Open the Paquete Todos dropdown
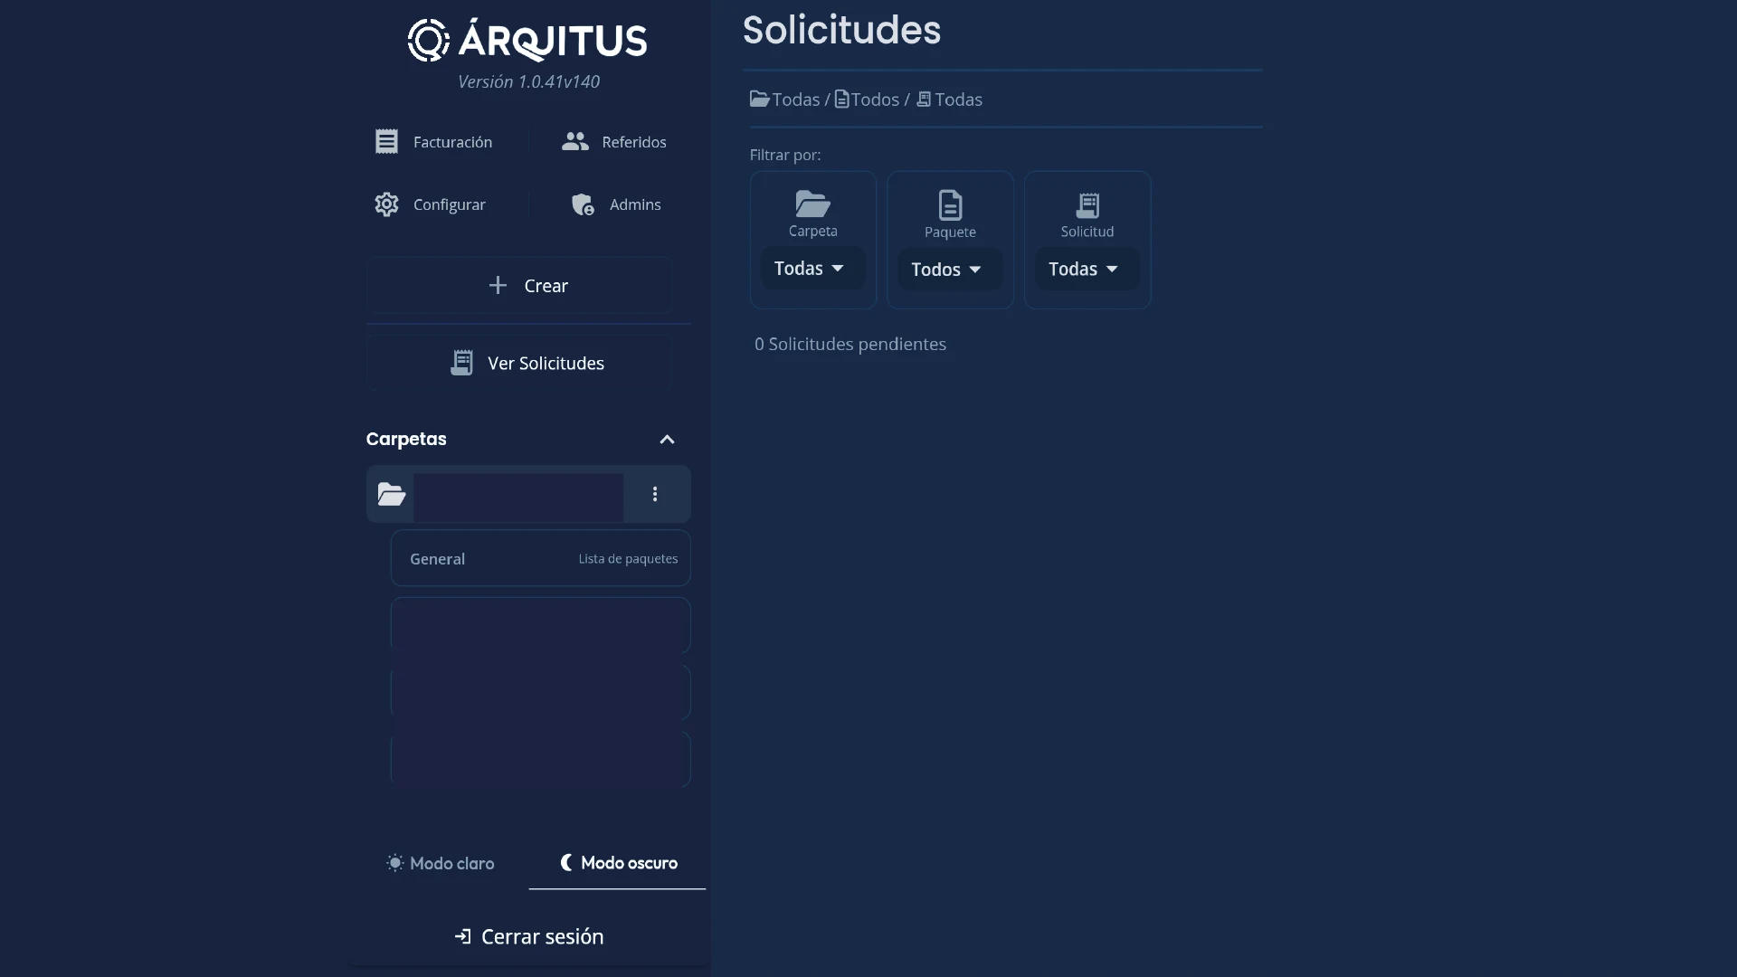Viewport: 1737px width, 977px height. (x=950, y=270)
